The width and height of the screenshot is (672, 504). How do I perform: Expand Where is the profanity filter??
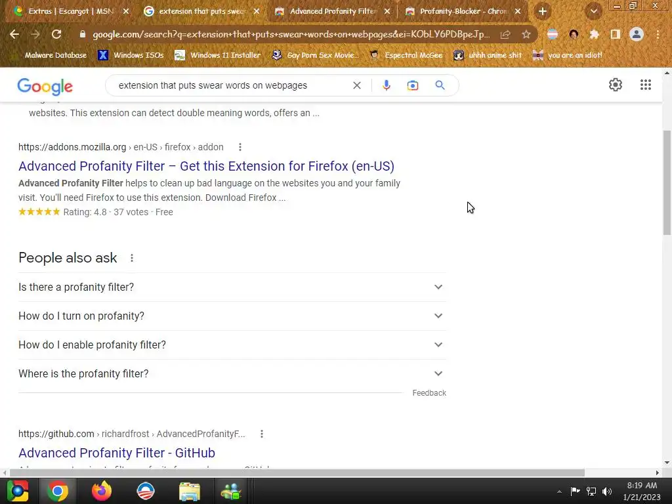tap(232, 373)
